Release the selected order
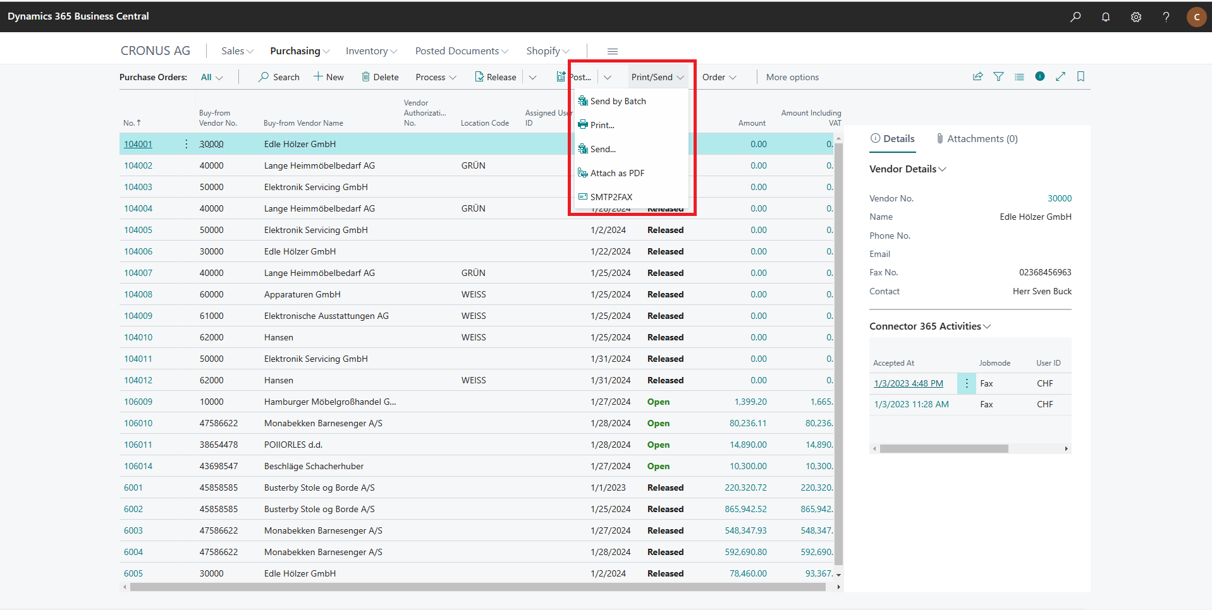The height and width of the screenshot is (610, 1212). point(496,77)
